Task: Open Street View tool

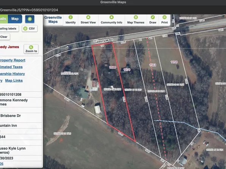Action: (88, 20)
